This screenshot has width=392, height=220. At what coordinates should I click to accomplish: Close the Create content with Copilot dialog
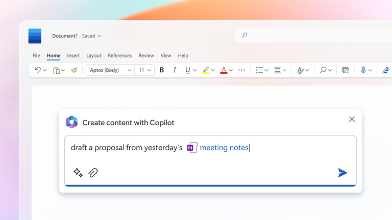click(x=352, y=119)
